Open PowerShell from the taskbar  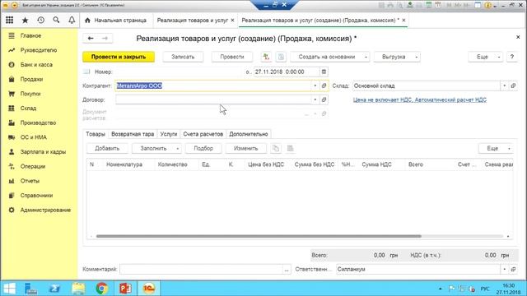pos(54,289)
